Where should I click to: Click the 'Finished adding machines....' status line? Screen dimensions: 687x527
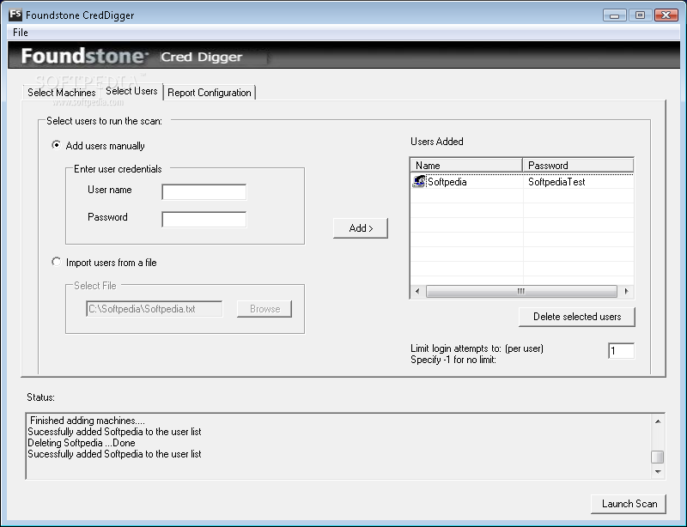[88, 421]
